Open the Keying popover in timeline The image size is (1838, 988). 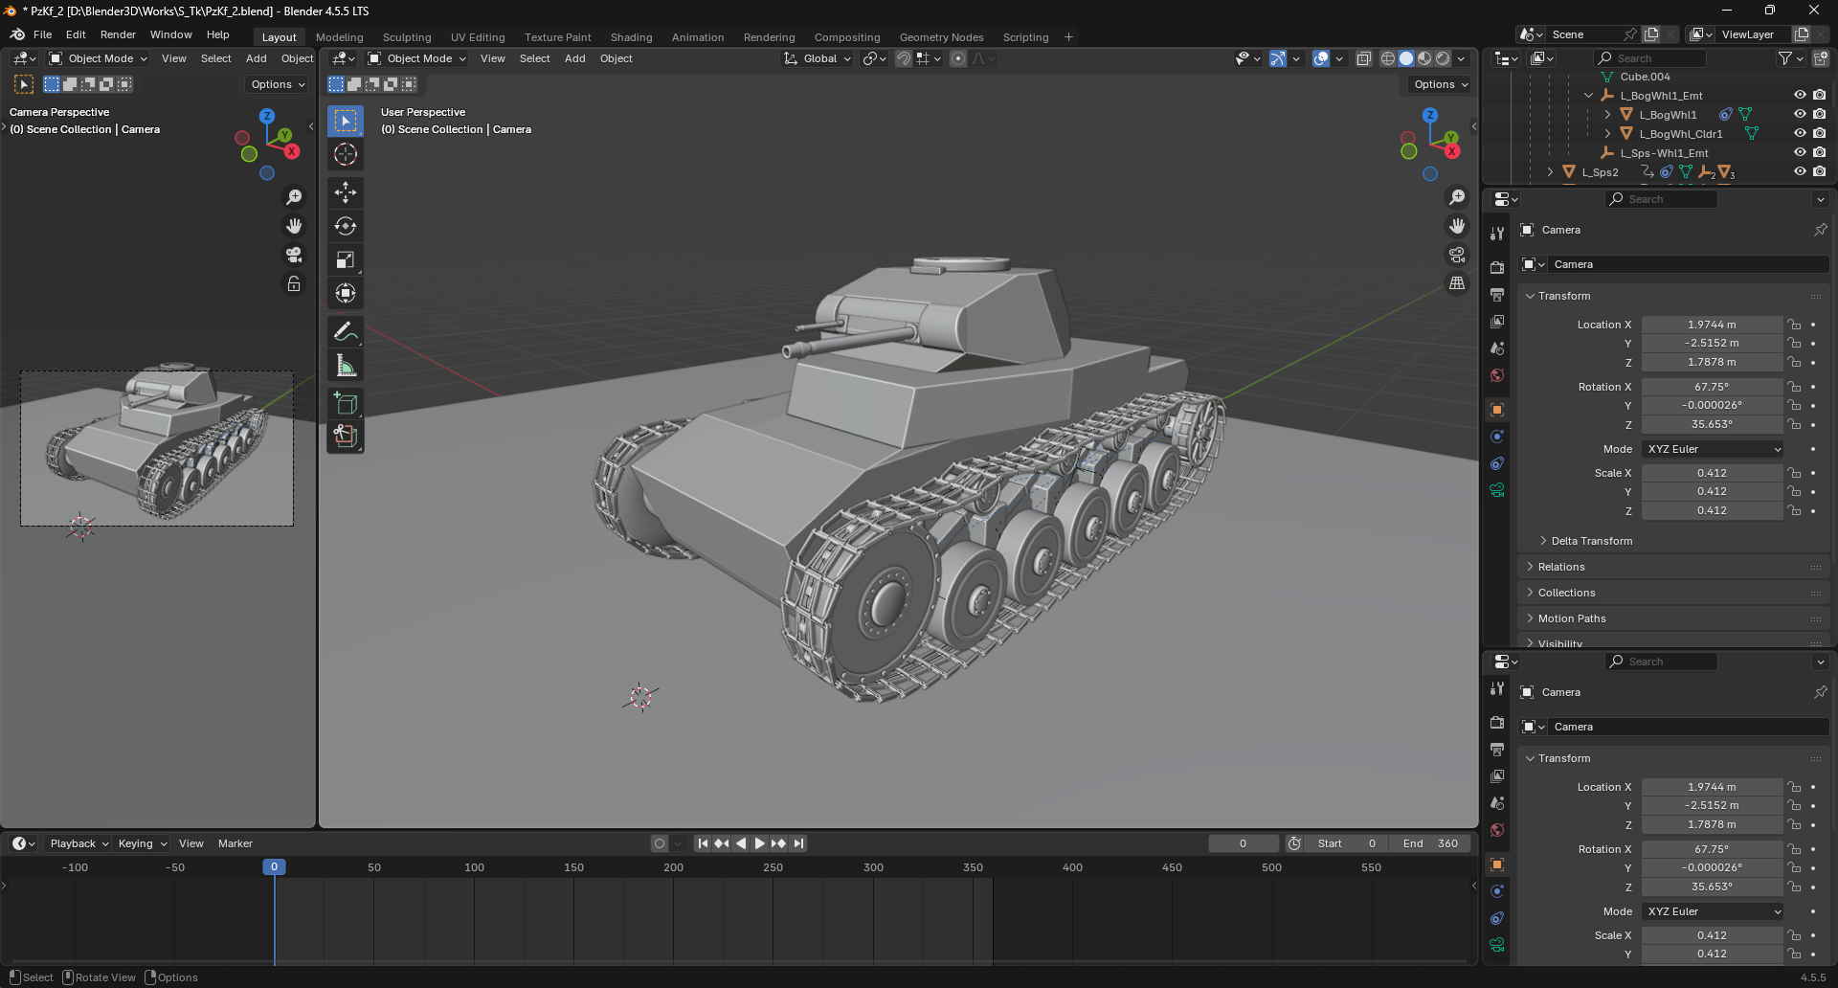[143, 843]
